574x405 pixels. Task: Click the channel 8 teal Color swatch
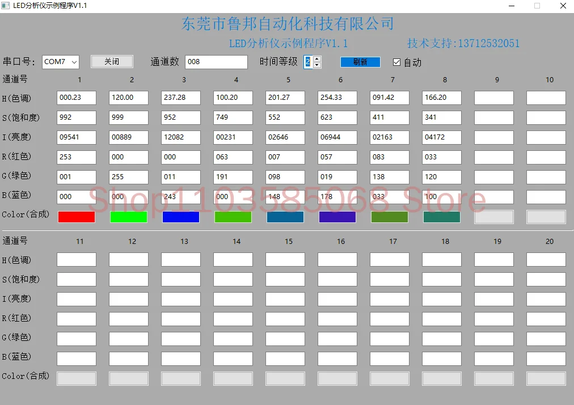[x=441, y=217]
